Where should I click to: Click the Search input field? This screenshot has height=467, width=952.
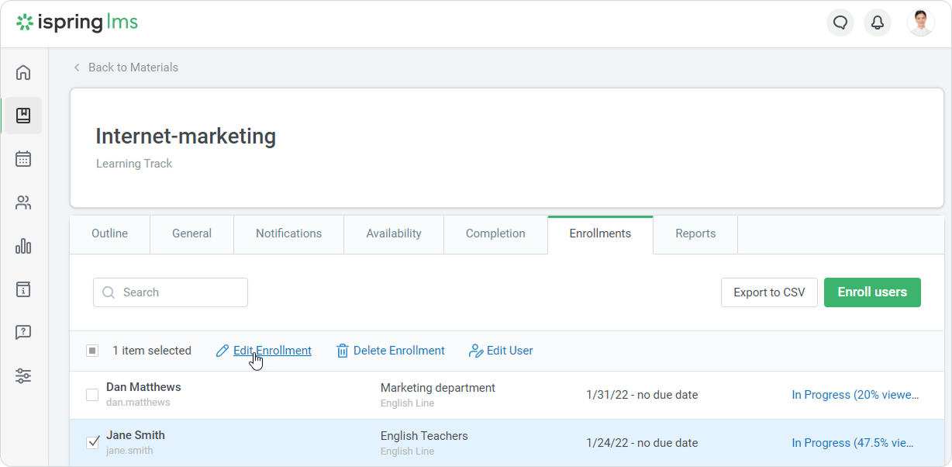pos(171,292)
